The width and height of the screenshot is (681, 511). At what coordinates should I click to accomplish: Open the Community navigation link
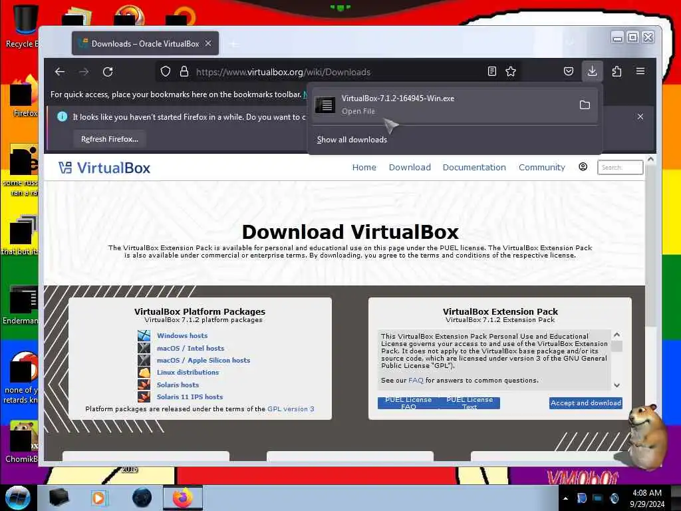click(x=541, y=167)
